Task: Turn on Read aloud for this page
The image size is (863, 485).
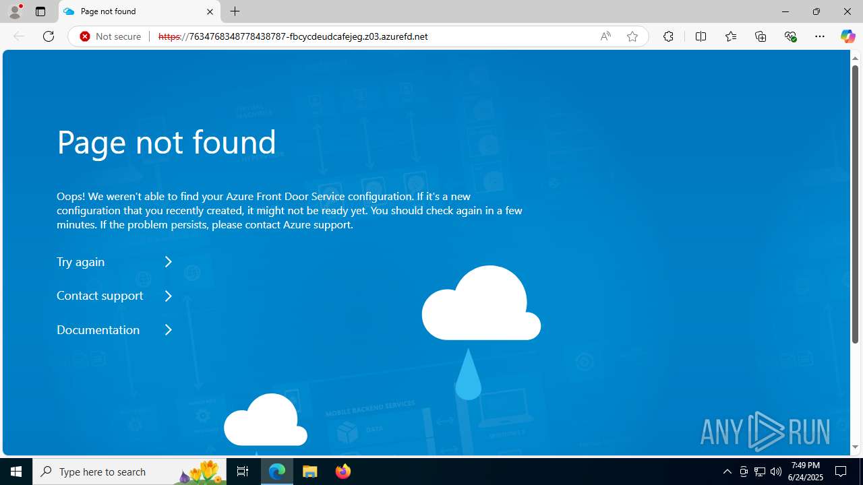Action: click(x=605, y=36)
